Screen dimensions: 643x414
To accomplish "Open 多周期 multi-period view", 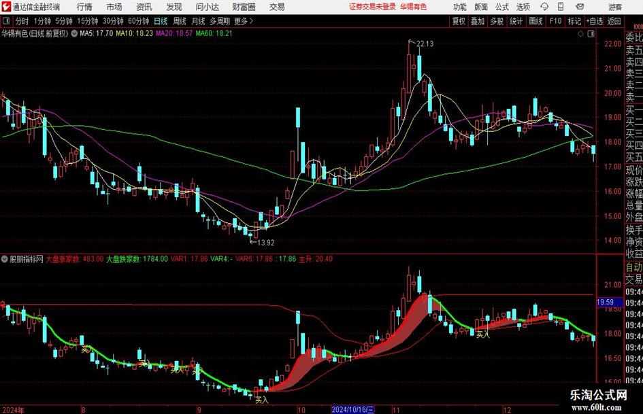I will [220, 21].
